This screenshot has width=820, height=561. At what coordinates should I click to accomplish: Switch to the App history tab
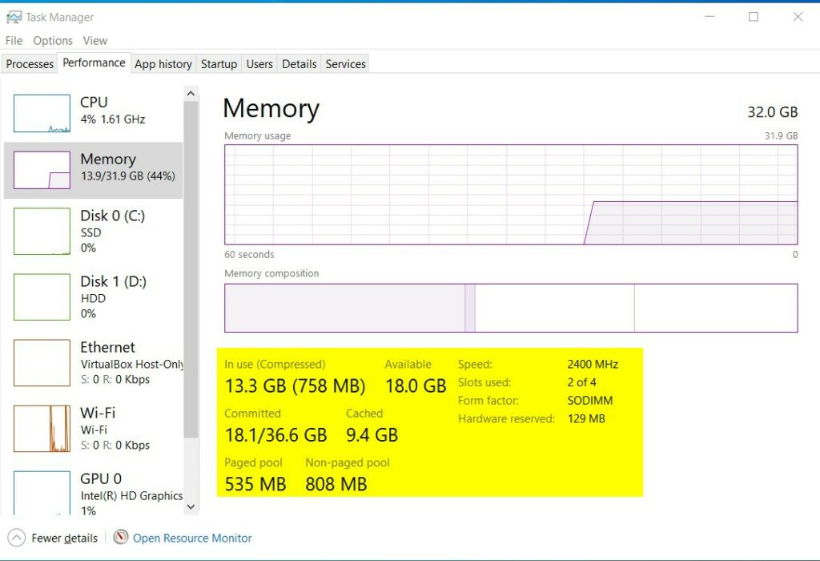point(163,64)
